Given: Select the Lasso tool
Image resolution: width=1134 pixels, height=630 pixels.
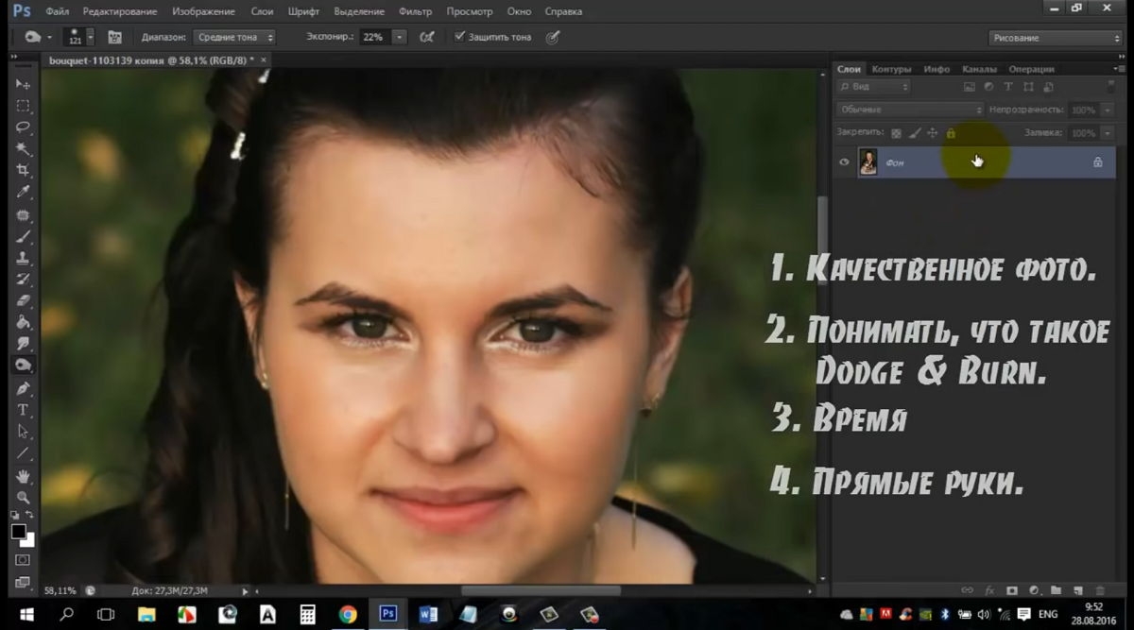Looking at the screenshot, I should pos(24,128).
